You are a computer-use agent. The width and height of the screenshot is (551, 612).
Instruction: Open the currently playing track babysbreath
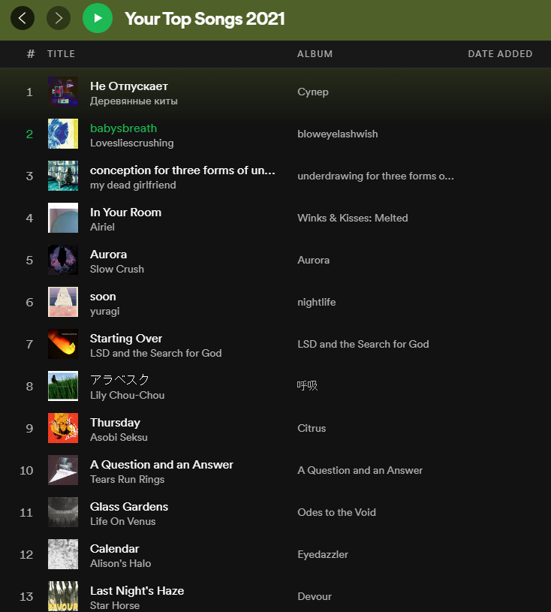pos(123,128)
